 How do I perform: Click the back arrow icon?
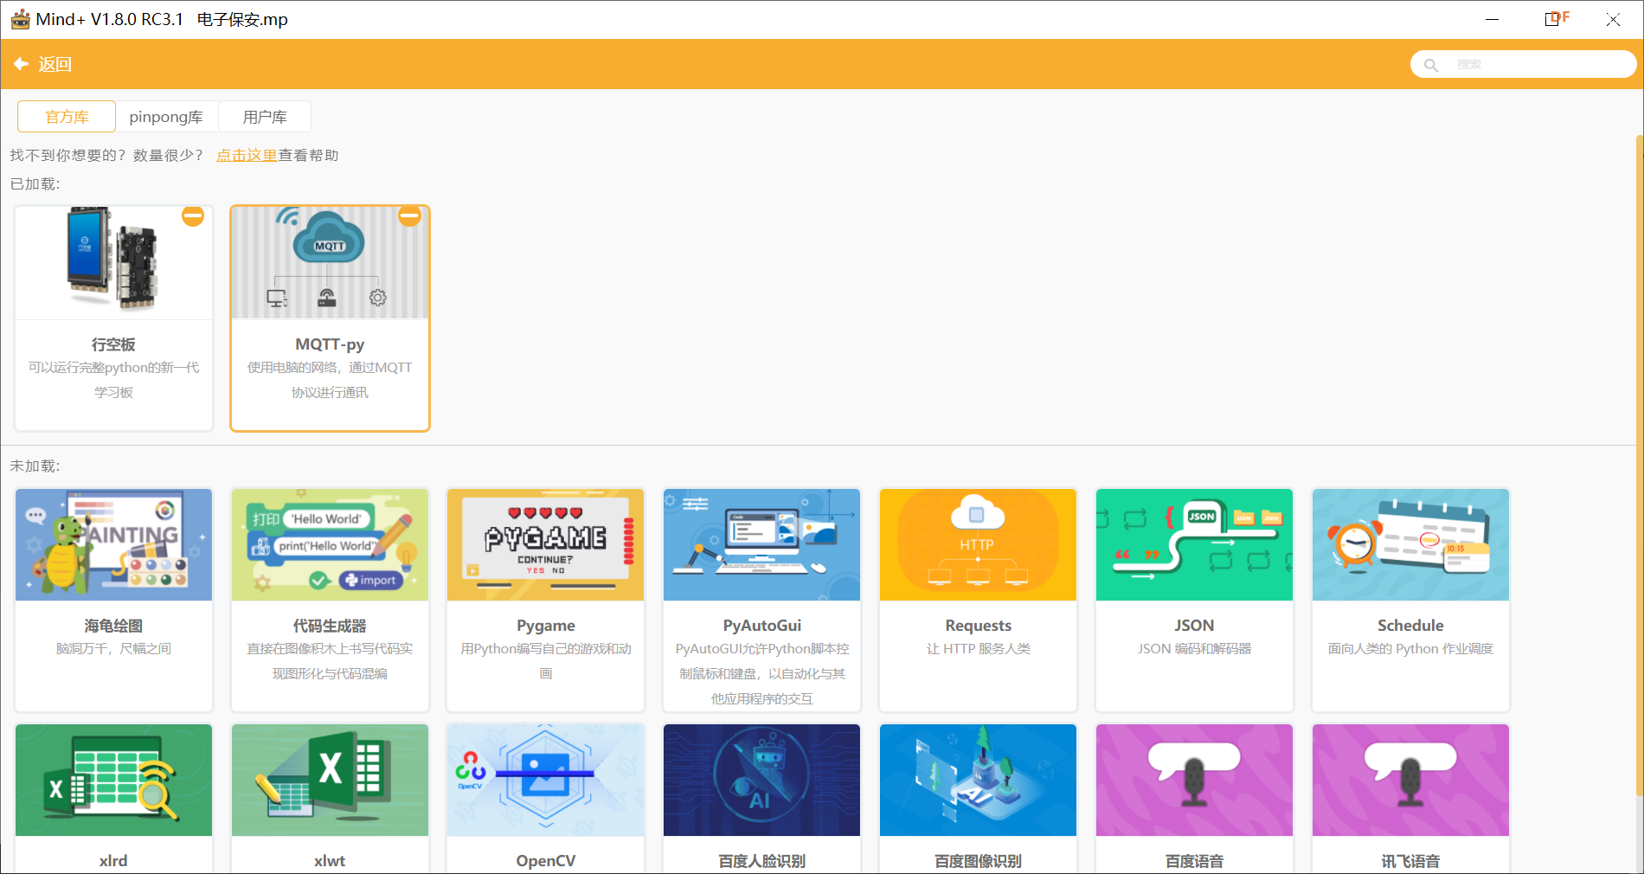point(22,64)
